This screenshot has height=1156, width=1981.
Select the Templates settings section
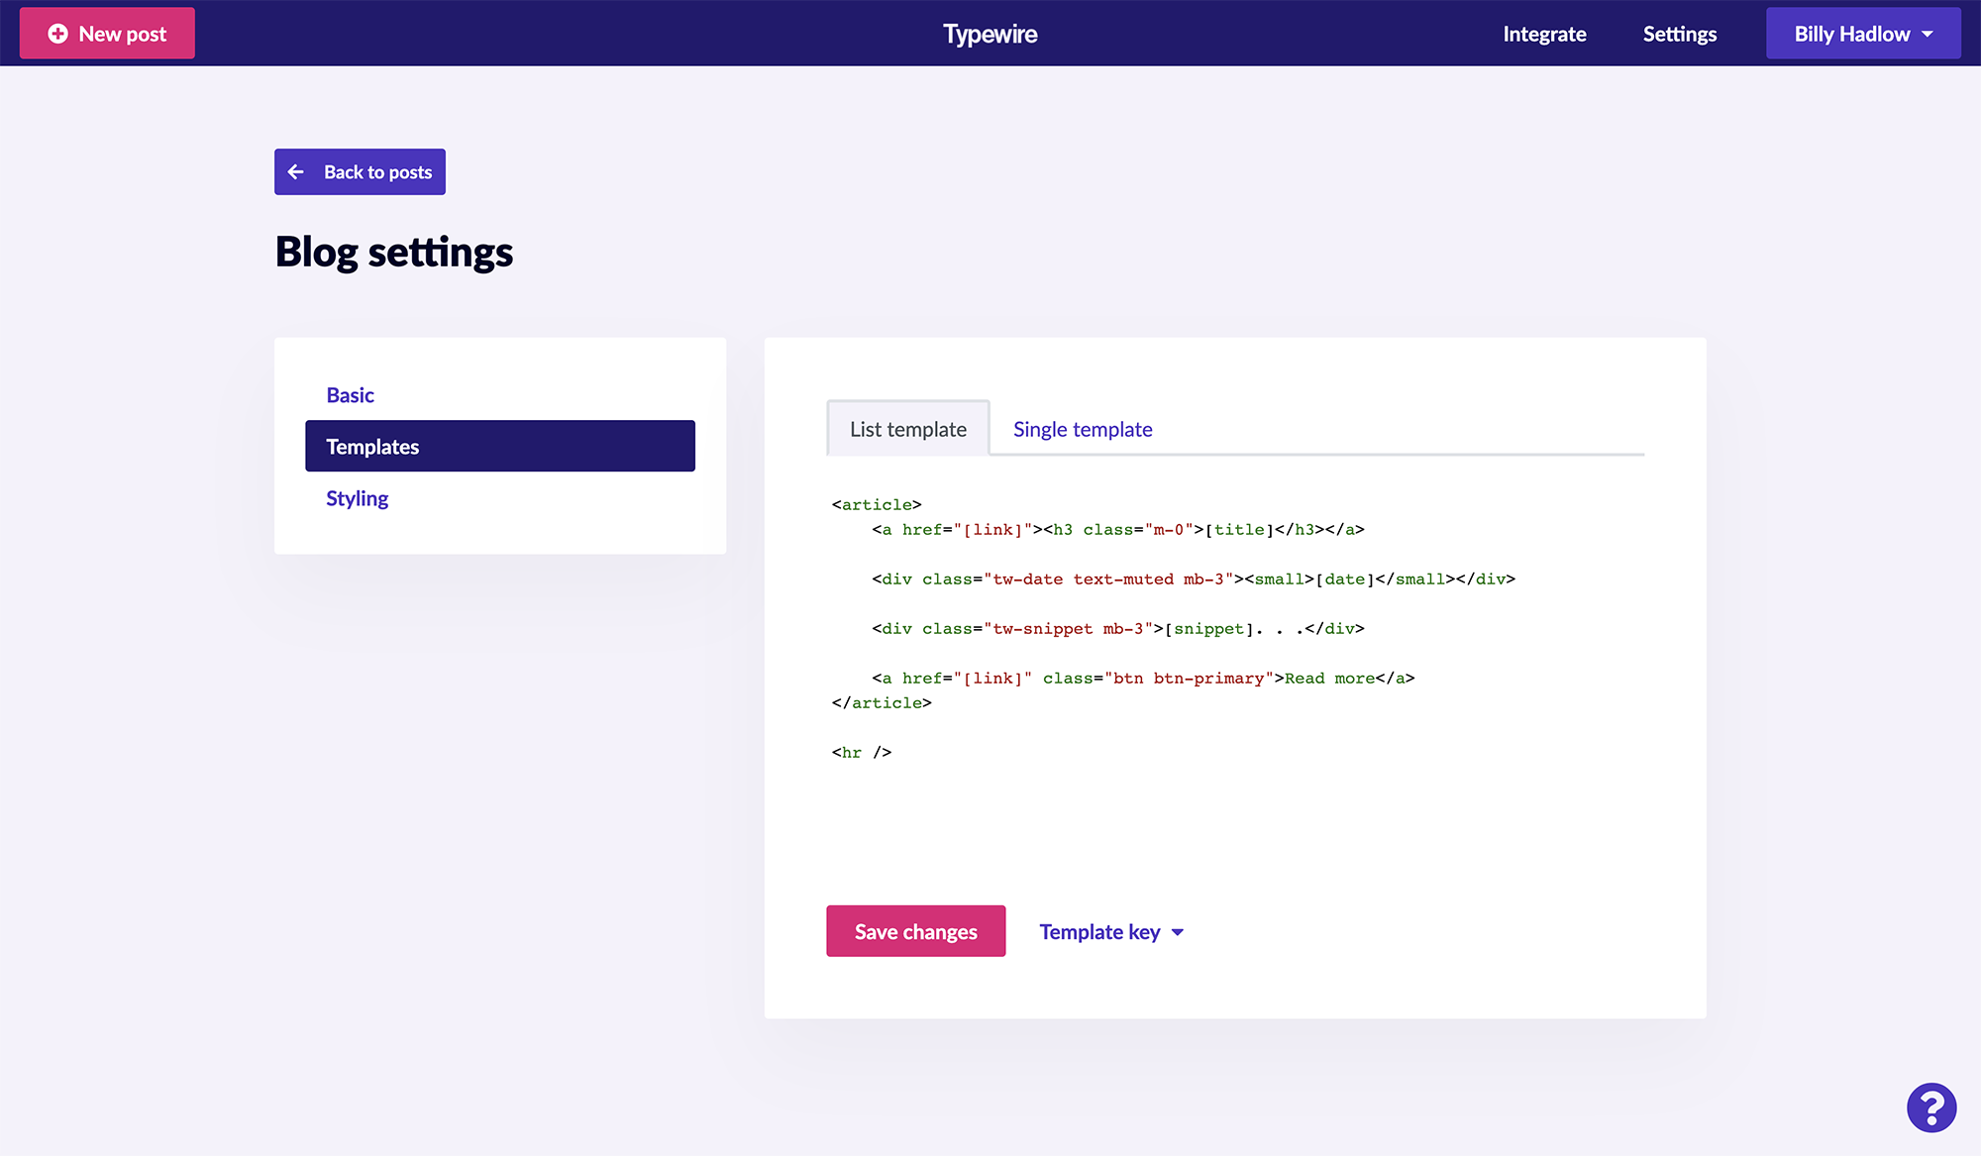tap(500, 447)
